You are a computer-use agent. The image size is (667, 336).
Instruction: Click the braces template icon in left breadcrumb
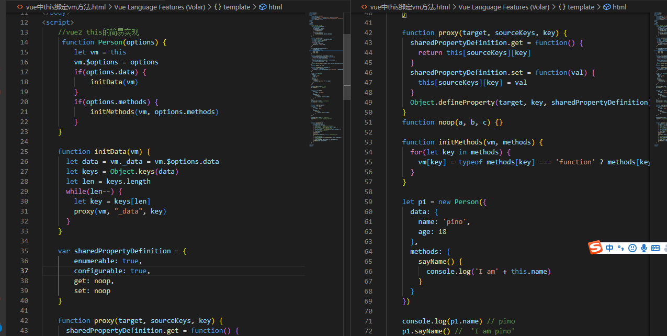point(218,7)
